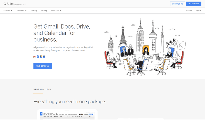The image size is (205, 120).
Task: Go to Support link
Action: [189, 10]
